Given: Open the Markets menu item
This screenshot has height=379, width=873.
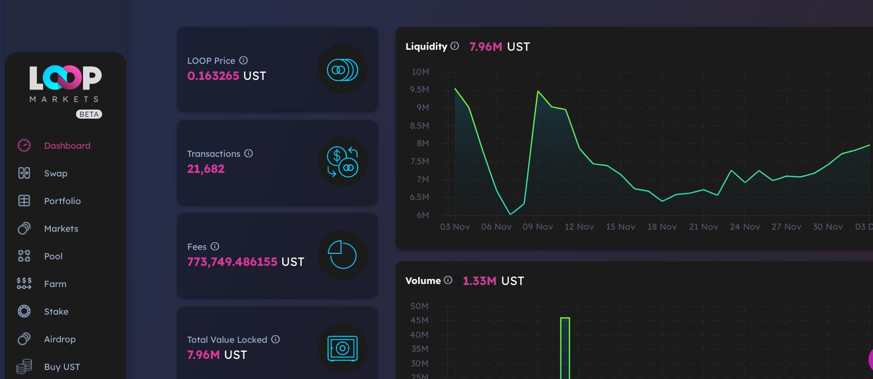Looking at the screenshot, I should pos(61,228).
